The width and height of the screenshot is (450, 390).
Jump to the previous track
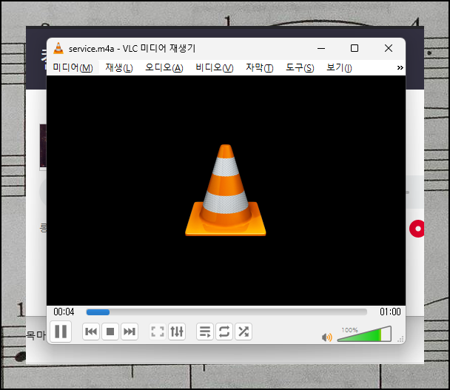pos(91,332)
